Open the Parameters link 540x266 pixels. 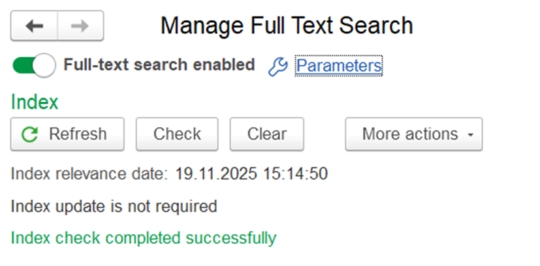click(338, 65)
